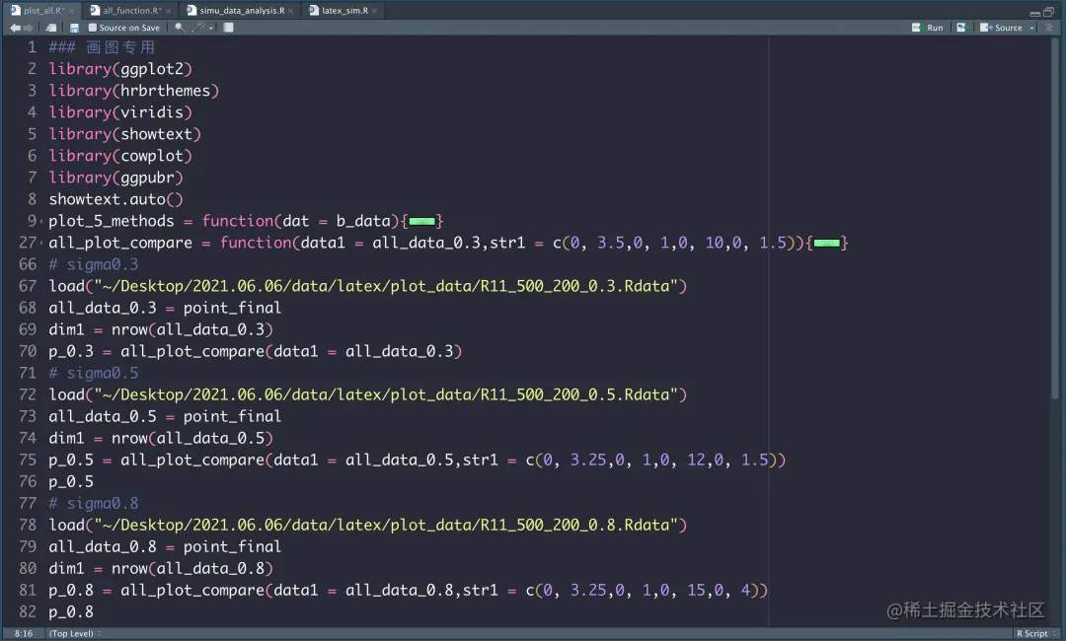This screenshot has height=641, width=1066.
Task: Place cursor on library(hrbrthemes) line
Action: [133, 91]
